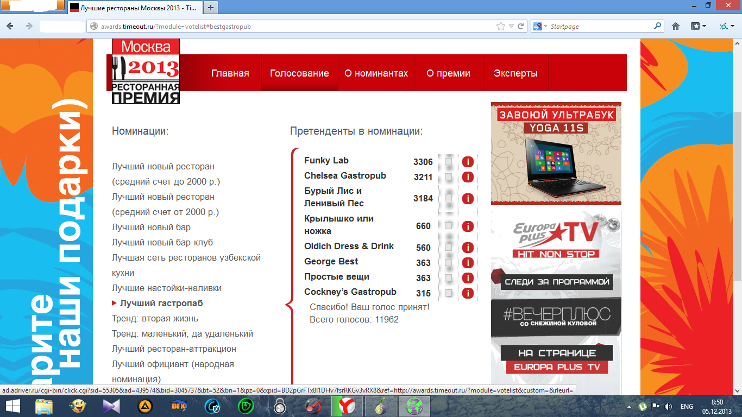
Task: Open nomination Тренд: маленький, да удаленький
Action: point(183,333)
